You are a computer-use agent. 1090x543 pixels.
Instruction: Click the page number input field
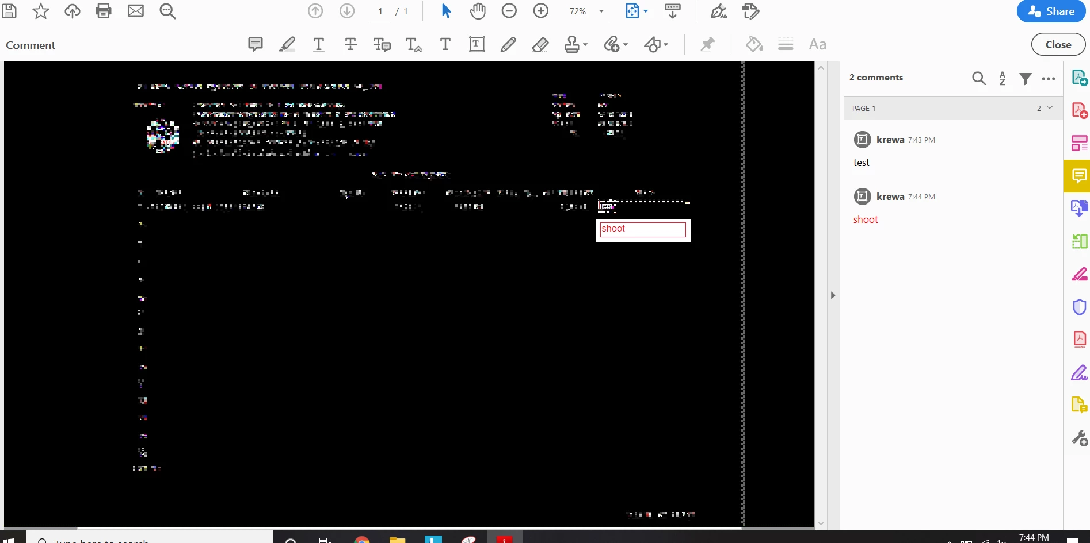[x=380, y=11]
